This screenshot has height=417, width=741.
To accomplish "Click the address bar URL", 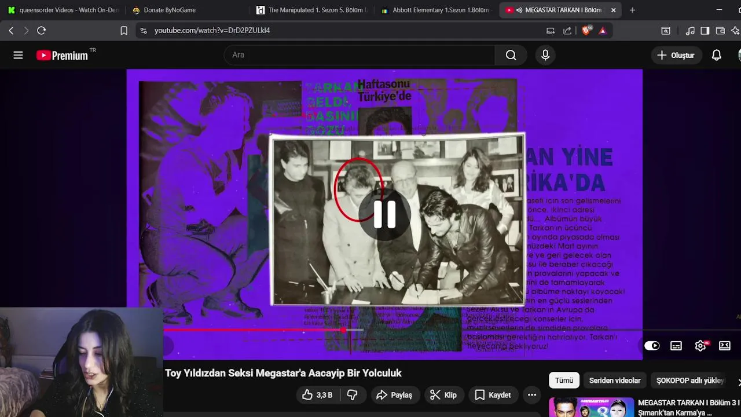I will tap(212, 30).
